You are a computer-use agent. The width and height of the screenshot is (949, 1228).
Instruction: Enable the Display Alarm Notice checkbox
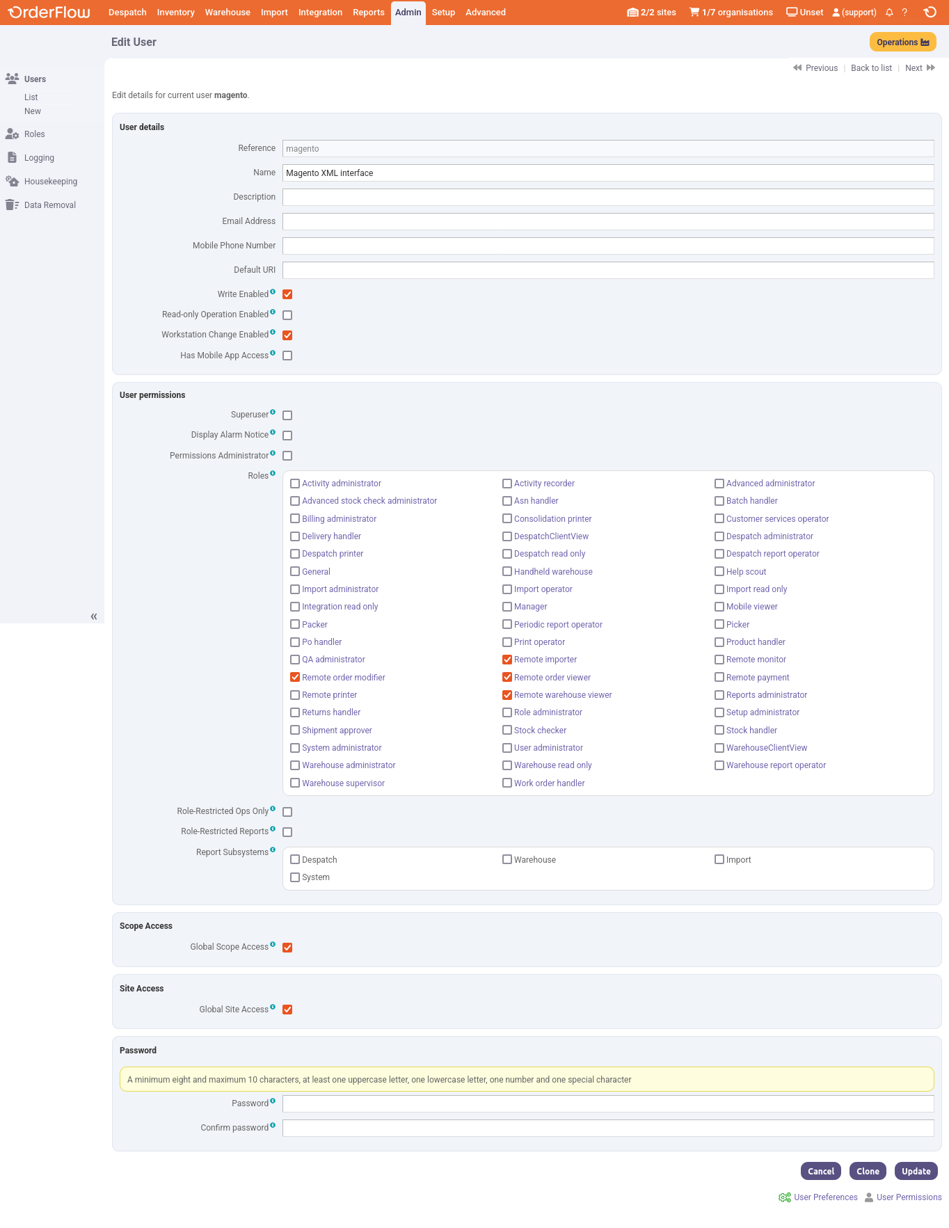(x=287, y=436)
